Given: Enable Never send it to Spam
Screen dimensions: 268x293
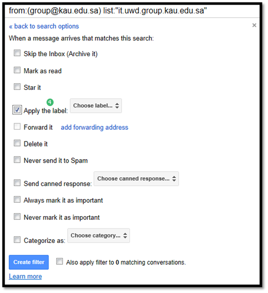Looking at the screenshot, I should (17, 160).
